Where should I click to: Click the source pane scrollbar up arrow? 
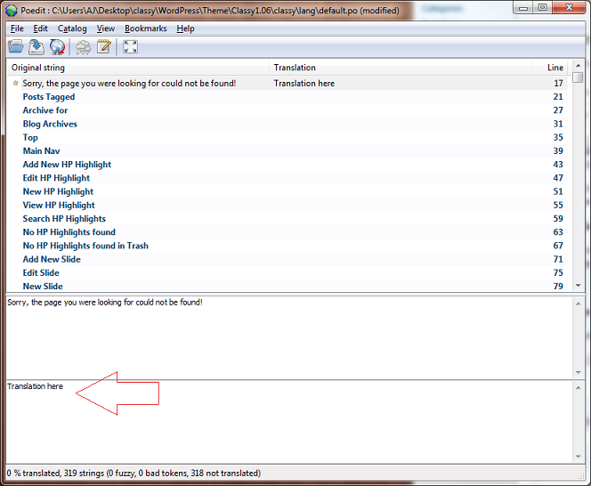click(579, 304)
